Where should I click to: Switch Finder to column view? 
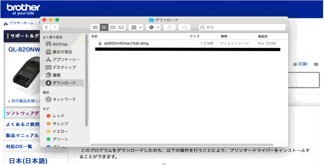pyautogui.click(x=113, y=27)
